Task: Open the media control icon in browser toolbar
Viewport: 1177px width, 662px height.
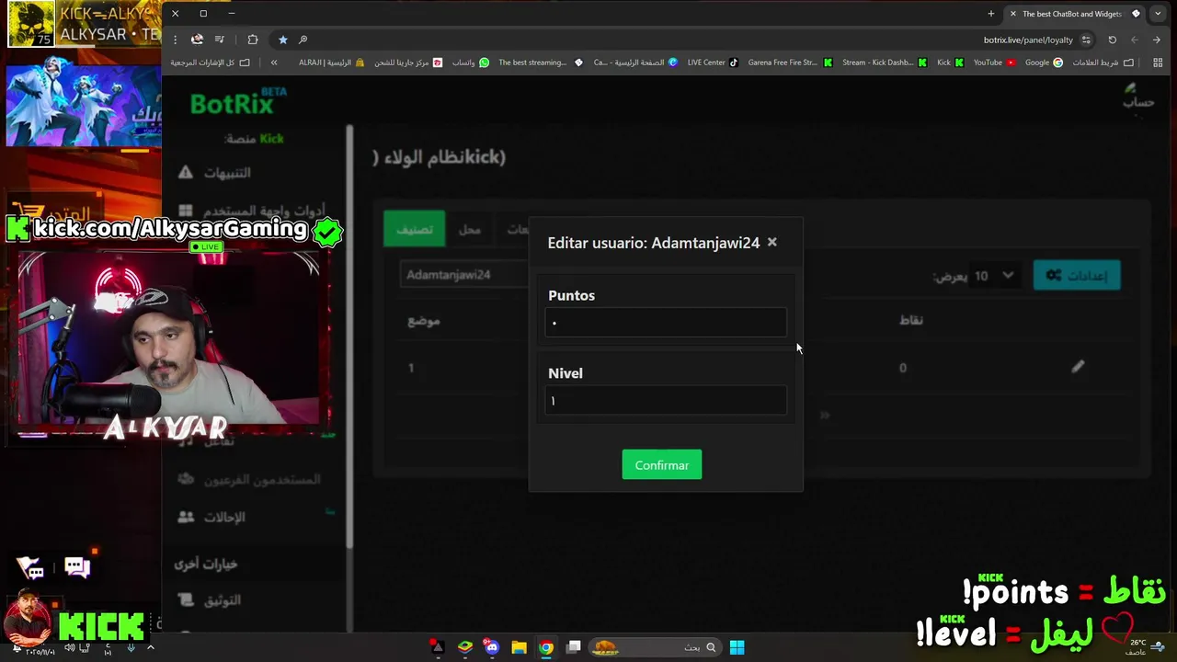Action: [x=219, y=40]
